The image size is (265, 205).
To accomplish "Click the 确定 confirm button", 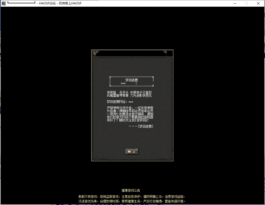I will (x=132, y=151).
